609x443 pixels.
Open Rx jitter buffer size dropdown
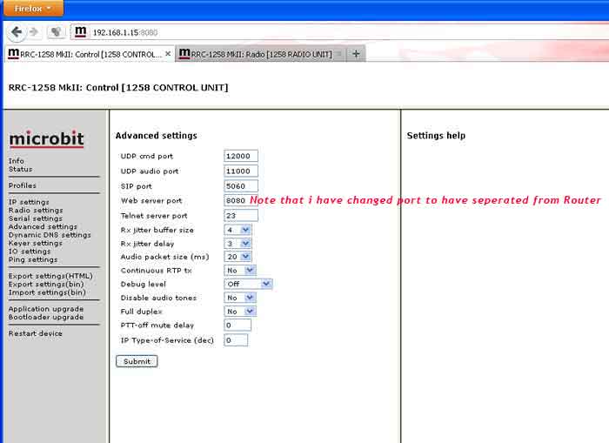(x=238, y=230)
